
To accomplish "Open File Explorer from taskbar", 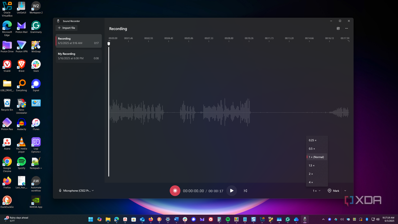I will 108,219.
